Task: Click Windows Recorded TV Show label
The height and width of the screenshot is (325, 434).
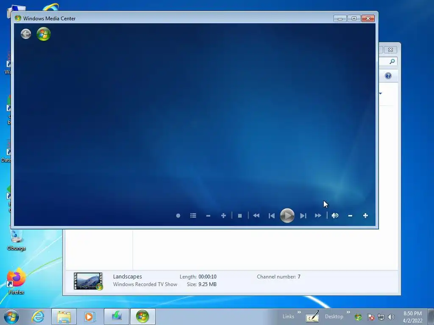Action: pyautogui.click(x=145, y=284)
